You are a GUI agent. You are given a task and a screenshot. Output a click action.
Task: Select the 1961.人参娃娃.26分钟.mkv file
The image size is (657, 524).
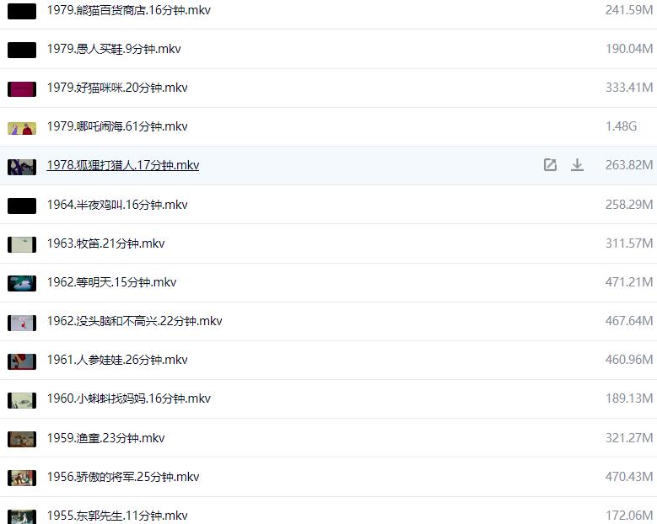click(117, 360)
